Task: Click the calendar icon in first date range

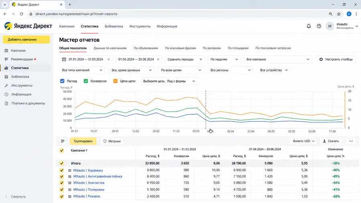Action: pyautogui.click(x=64, y=59)
